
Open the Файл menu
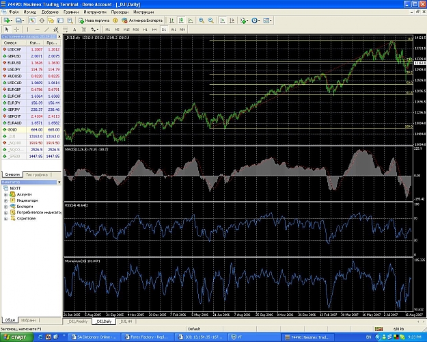(14, 12)
